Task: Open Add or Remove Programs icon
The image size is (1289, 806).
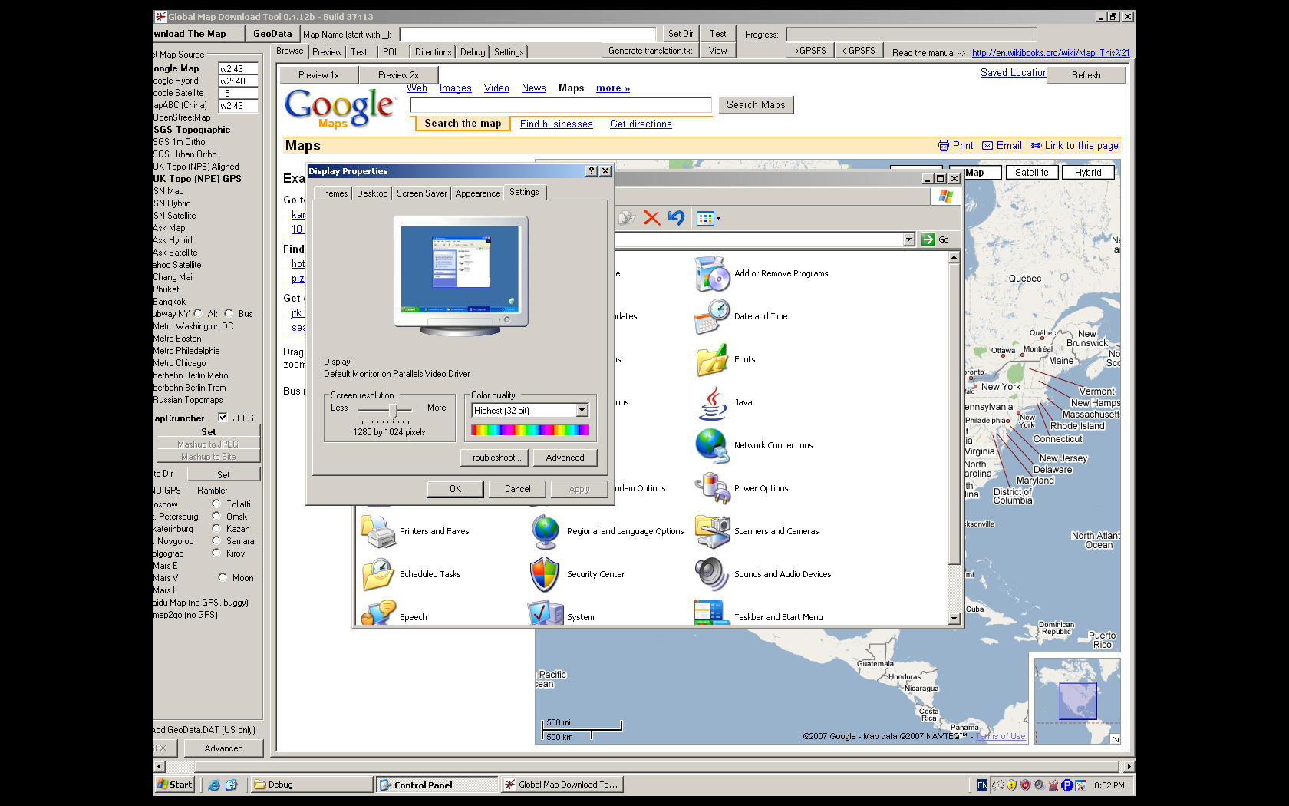Action: [x=712, y=274]
